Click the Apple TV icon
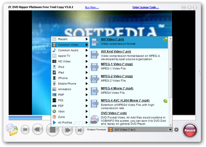Viewport: 206px width, 147px height. 54,56
